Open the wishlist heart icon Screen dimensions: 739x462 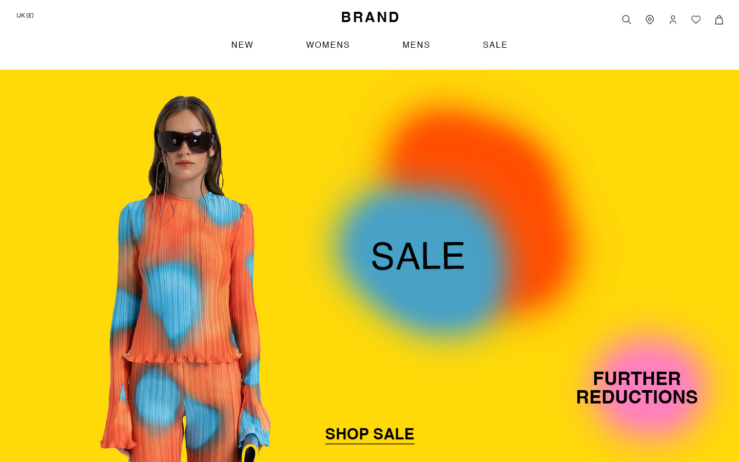pos(696,20)
